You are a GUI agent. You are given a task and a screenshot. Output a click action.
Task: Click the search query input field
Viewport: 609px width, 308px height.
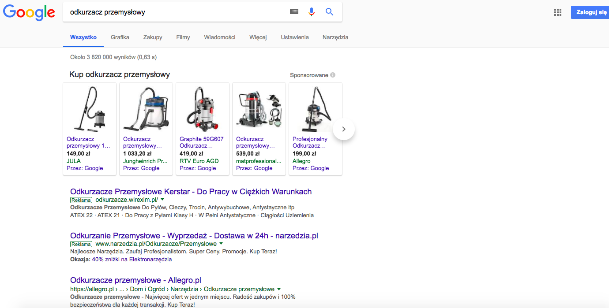point(177,12)
